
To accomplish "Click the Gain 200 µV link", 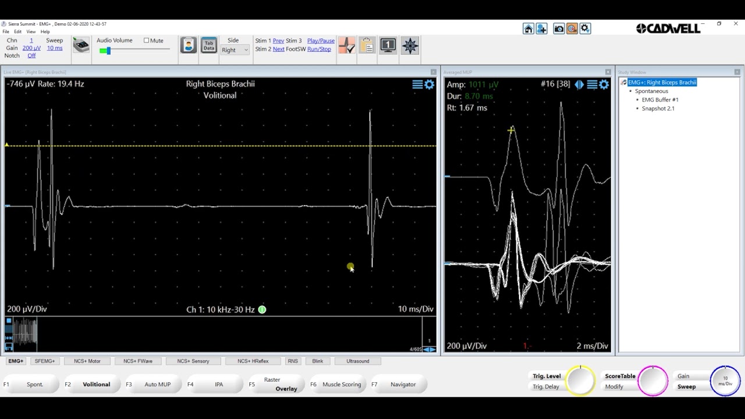I will [x=31, y=48].
